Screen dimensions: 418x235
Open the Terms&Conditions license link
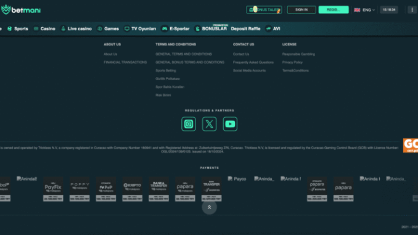295,71
